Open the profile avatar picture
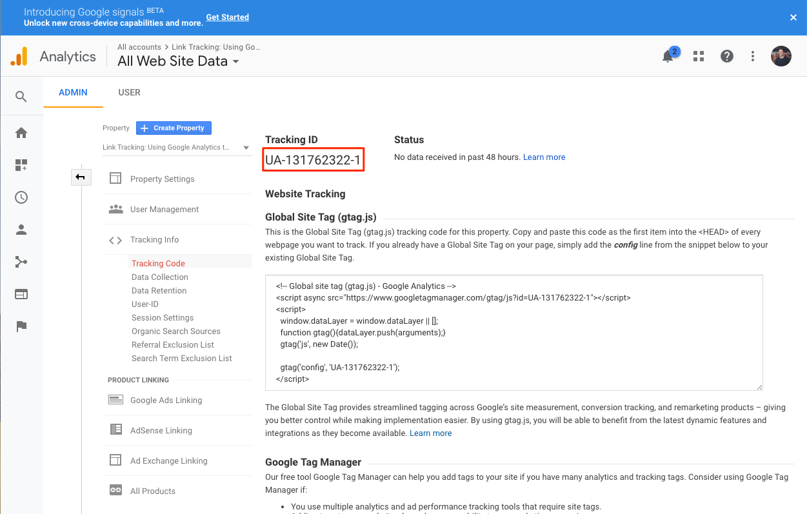This screenshot has width=807, height=514. pos(781,56)
